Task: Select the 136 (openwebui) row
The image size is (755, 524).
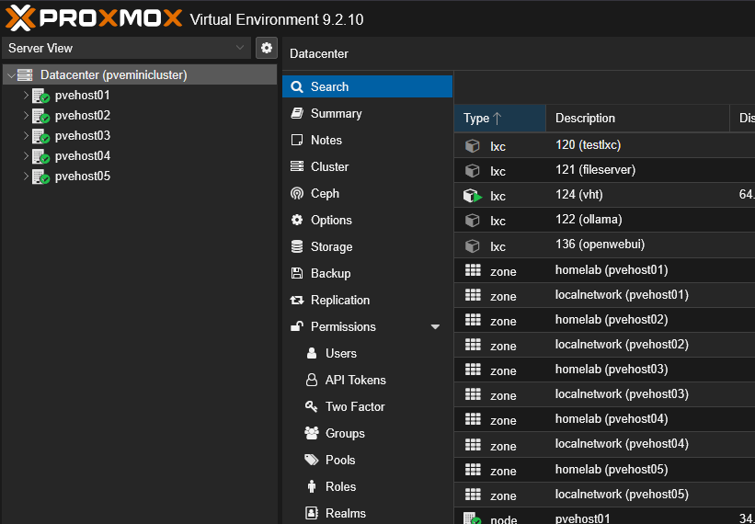Action: click(604, 245)
